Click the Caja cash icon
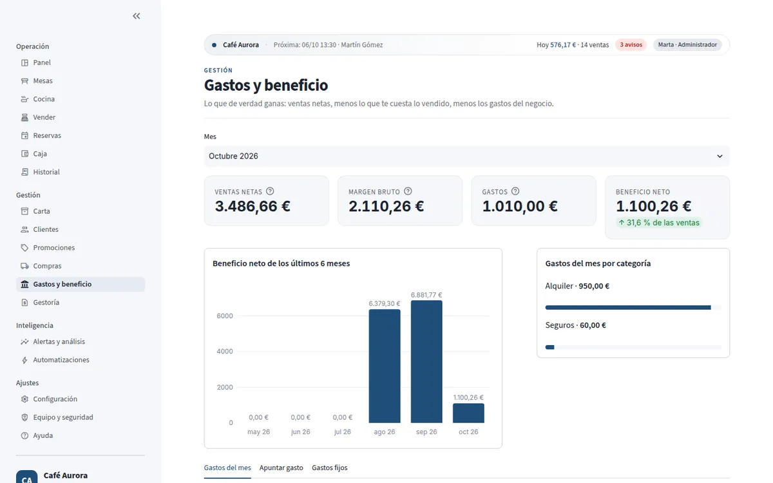This screenshot has width=773, height=483. pos(24,154)
